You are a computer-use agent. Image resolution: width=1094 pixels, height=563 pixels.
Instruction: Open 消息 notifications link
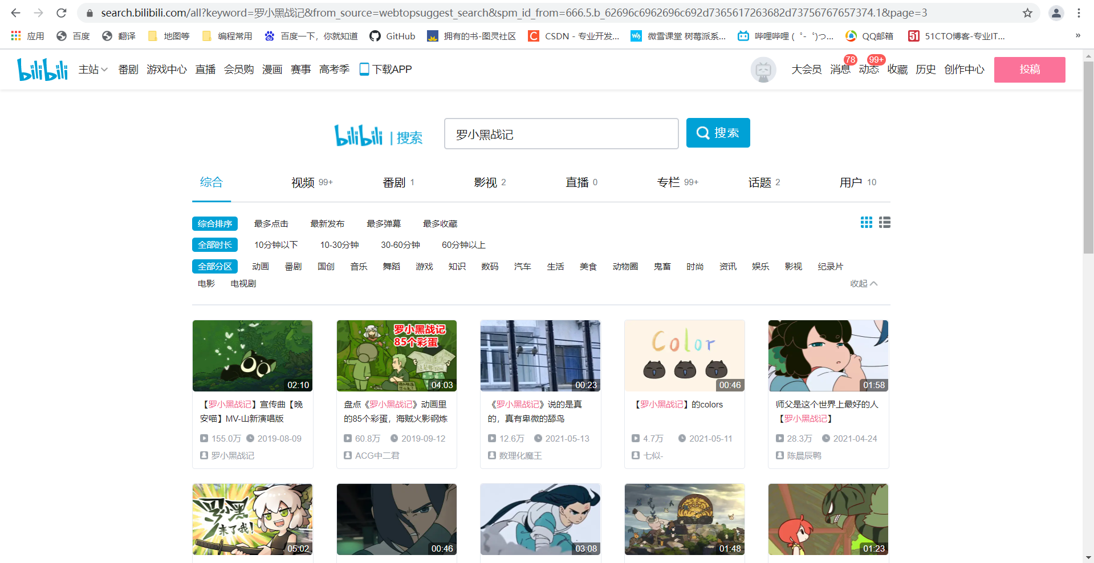pos(840,70)
